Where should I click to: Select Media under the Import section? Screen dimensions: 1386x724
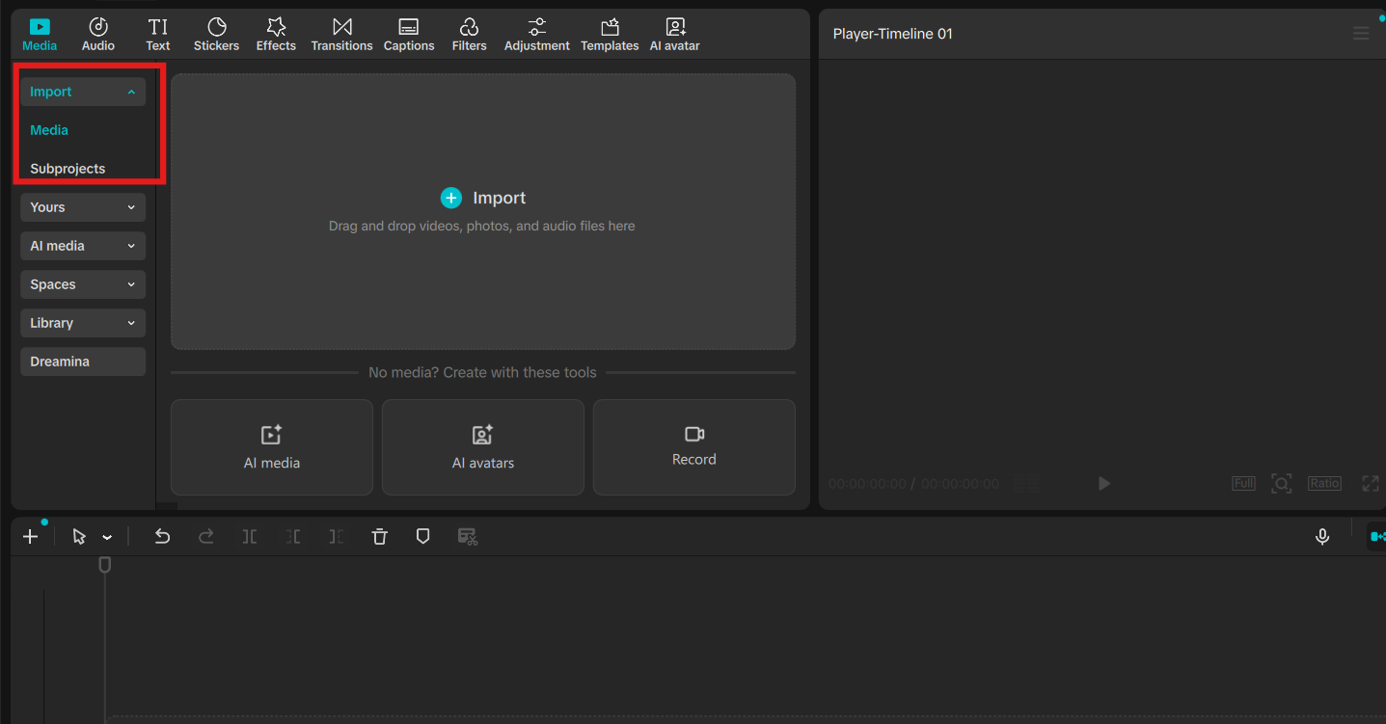[49, 130]
